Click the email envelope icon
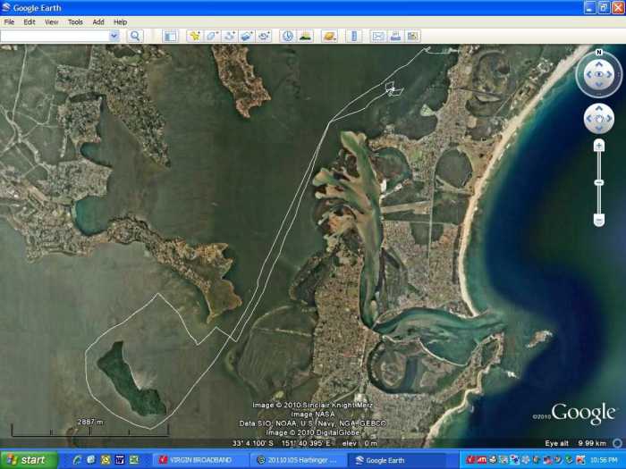Screen dimensions: 626x469 coord(377,36)
